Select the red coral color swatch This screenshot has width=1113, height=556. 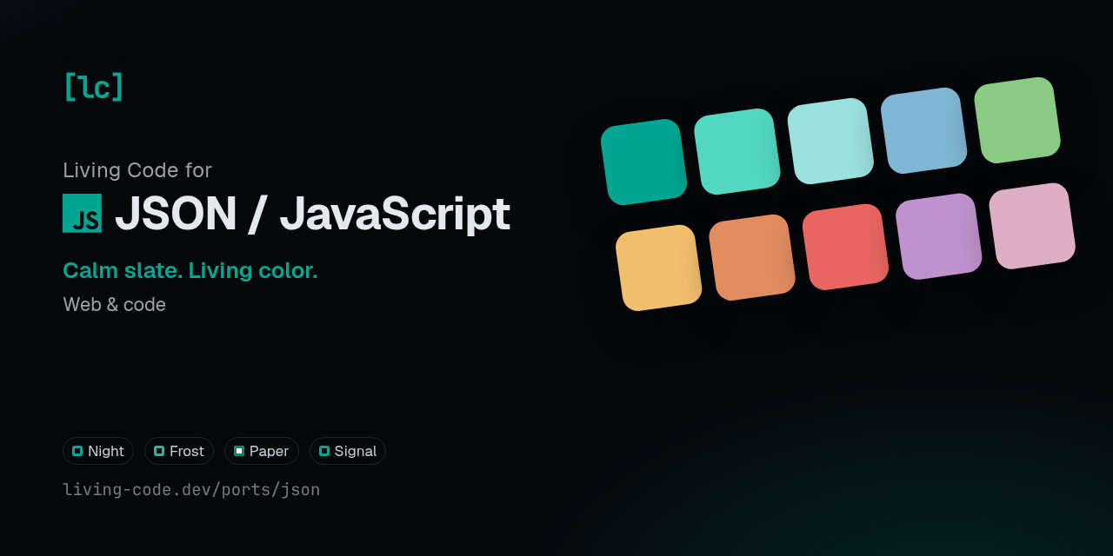(845, 247)
